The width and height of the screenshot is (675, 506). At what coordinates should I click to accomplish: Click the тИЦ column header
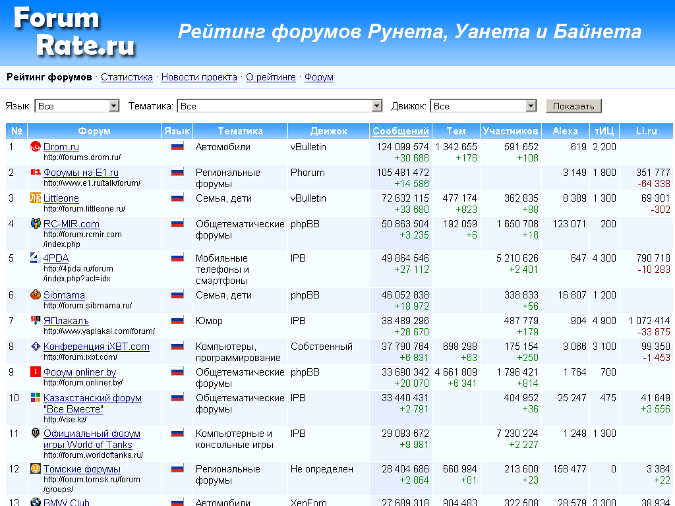604,131
